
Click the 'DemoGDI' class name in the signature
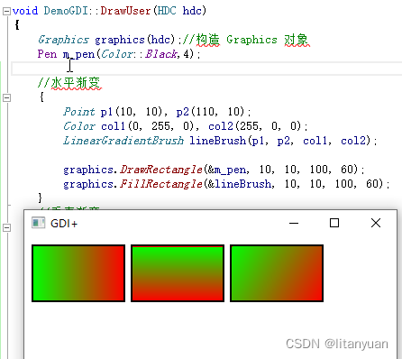[x=66, y=11]
